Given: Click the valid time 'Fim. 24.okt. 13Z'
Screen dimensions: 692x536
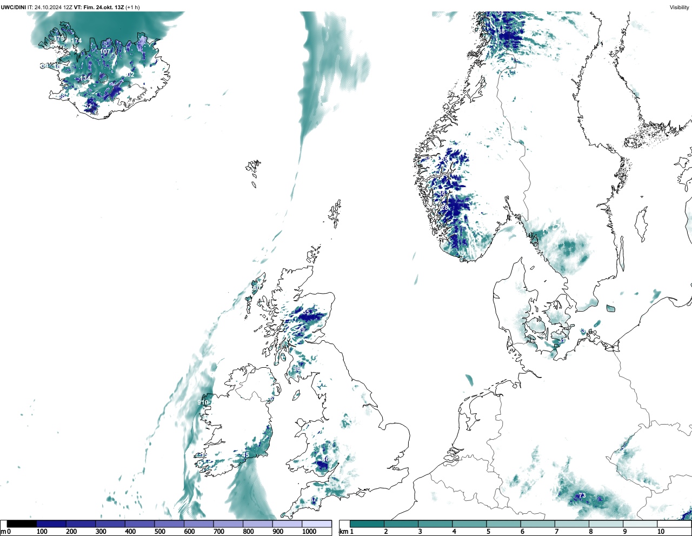Looking at the screenshot, I should (103, 7).
